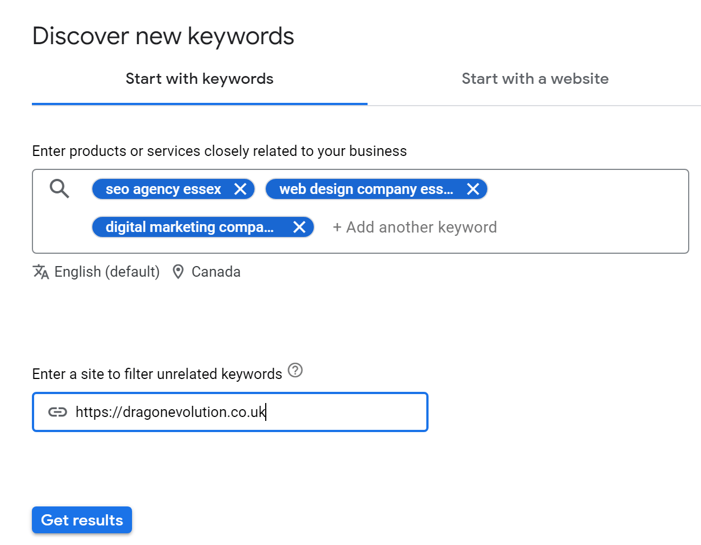Click the magnifying glass search icon
The image size is (701, 545).
coord(59,189)
